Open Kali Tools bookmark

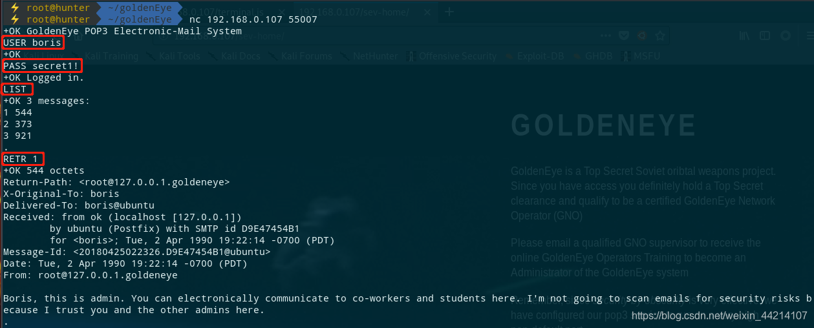click(173, 56)
